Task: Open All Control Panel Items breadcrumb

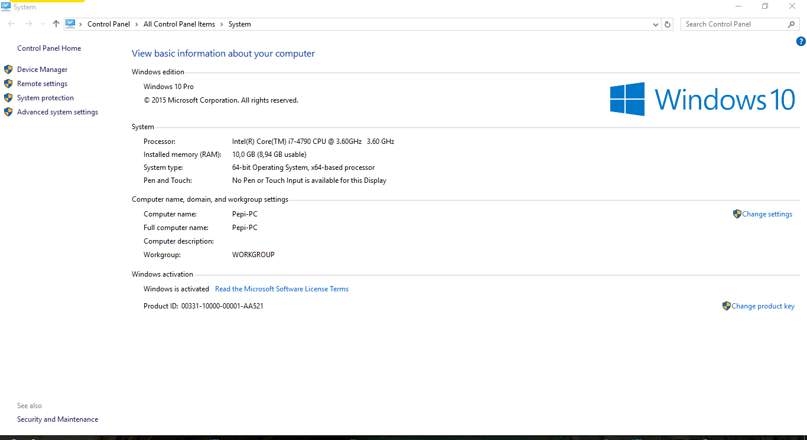Action: coord(180,24)
